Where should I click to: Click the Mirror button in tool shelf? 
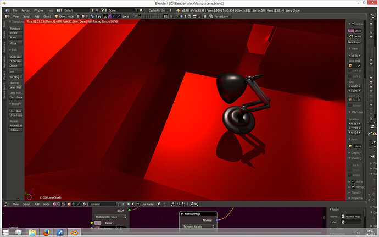[15, 43]
